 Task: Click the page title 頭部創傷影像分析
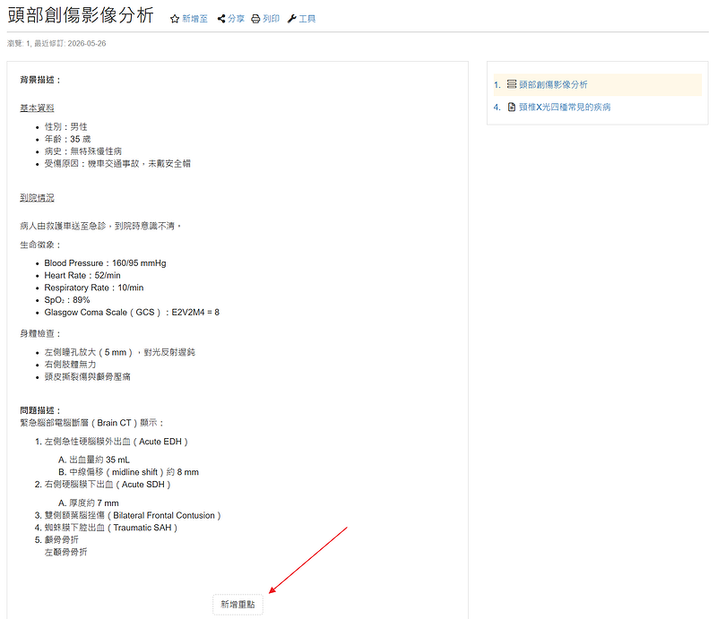[x=81, y=15]
